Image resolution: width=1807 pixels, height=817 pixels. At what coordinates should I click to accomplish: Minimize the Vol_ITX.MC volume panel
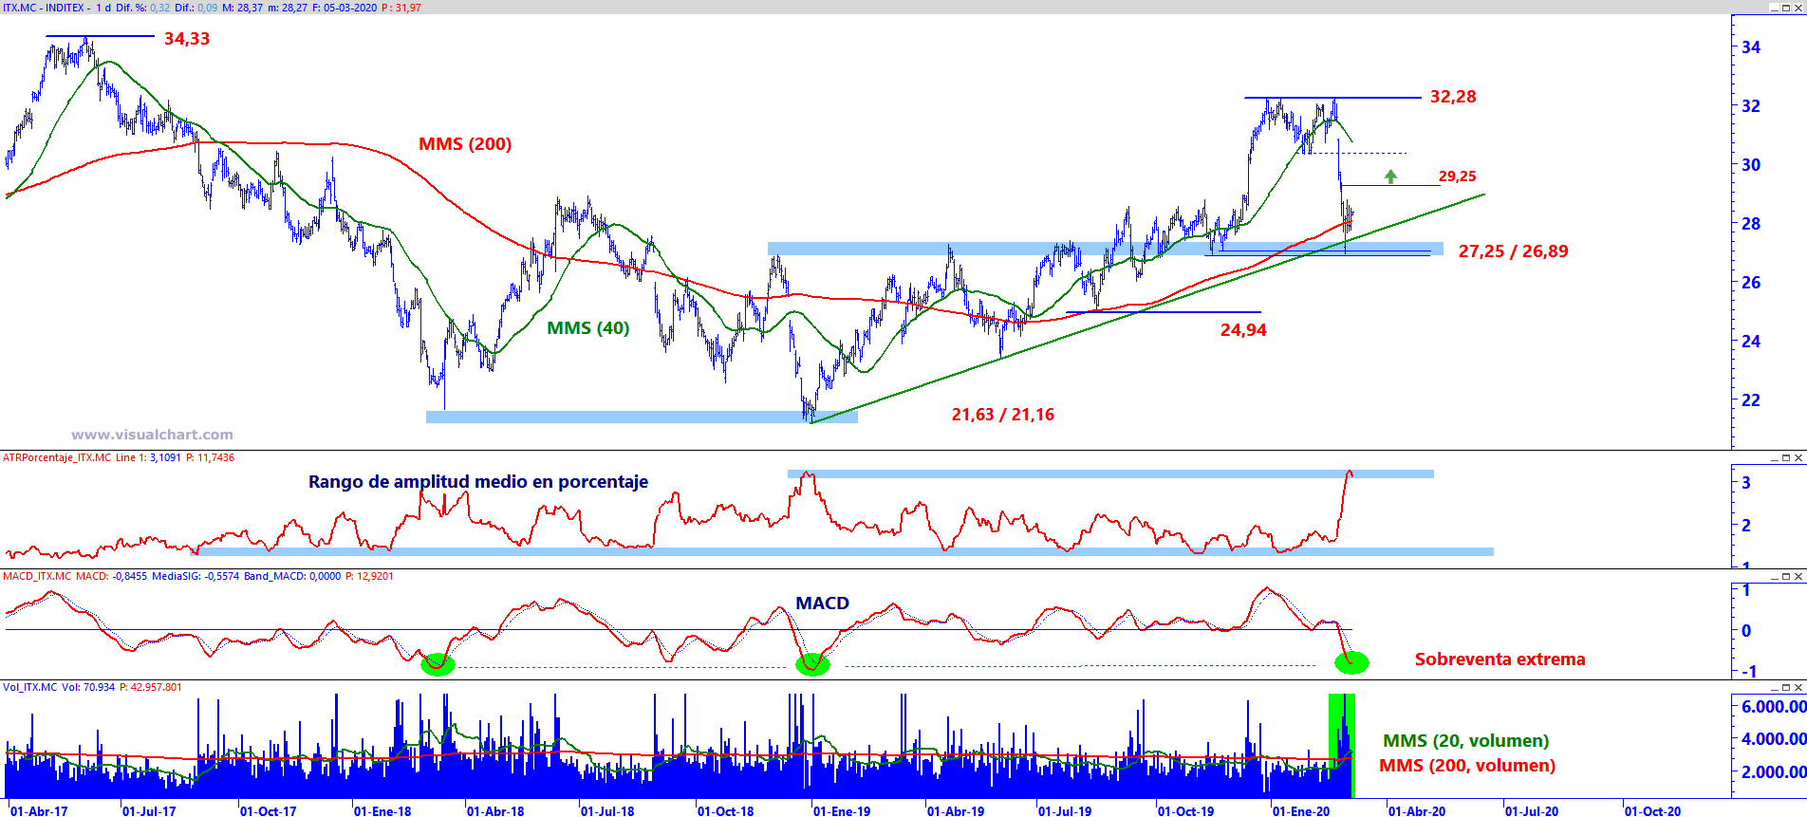[x=1775, y=687]
